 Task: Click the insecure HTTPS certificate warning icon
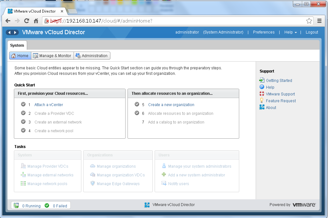[47, 21]
